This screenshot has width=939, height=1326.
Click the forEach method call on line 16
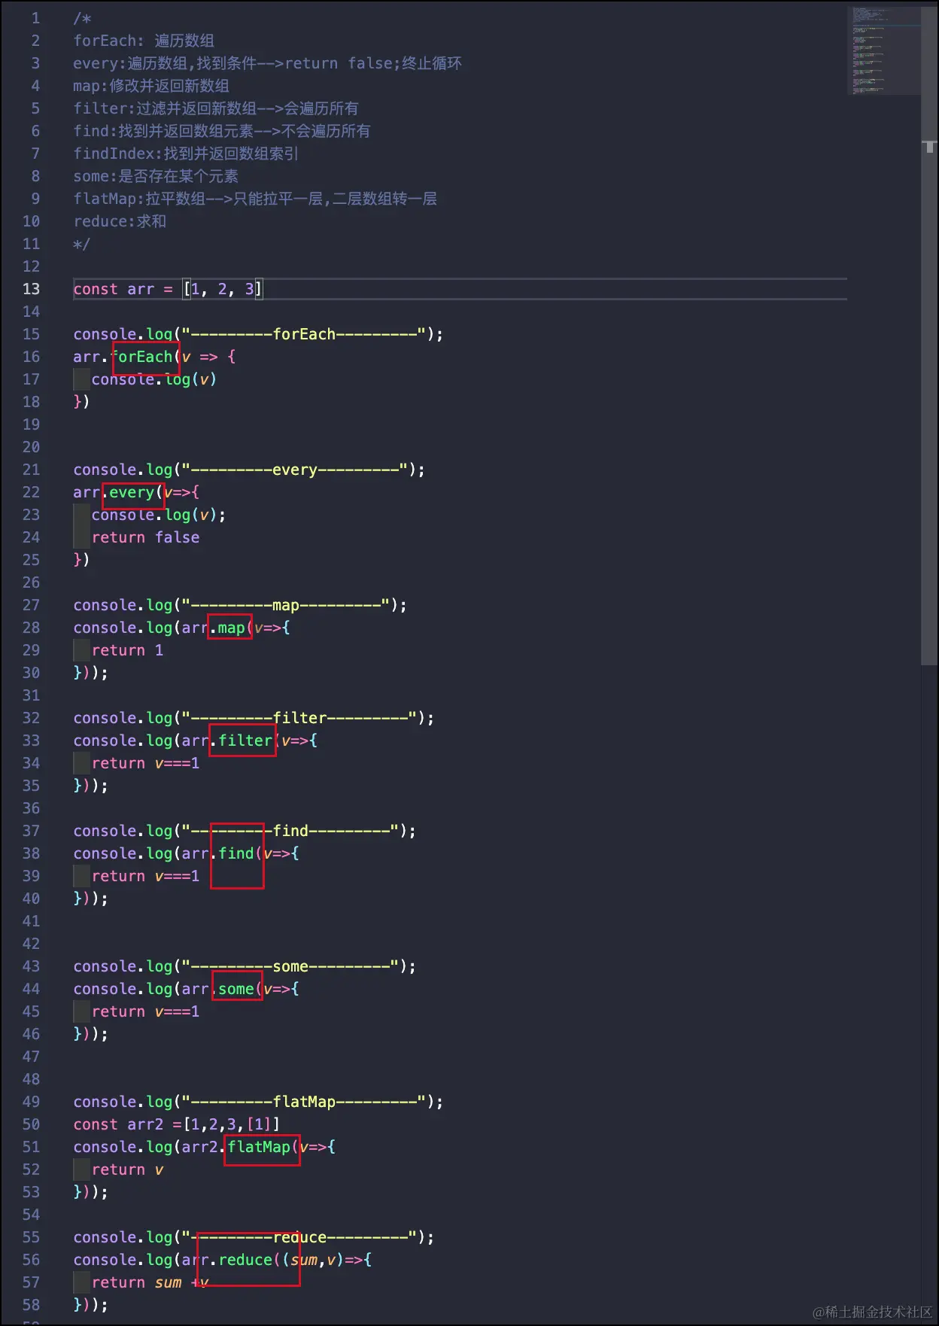point(141,357)
